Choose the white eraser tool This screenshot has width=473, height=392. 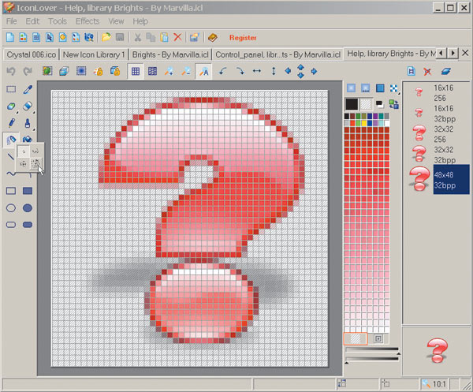(27, 106)
